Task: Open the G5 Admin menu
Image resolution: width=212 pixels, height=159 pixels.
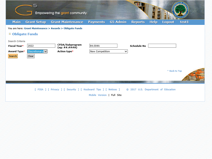Action: [x=118, y=22]
